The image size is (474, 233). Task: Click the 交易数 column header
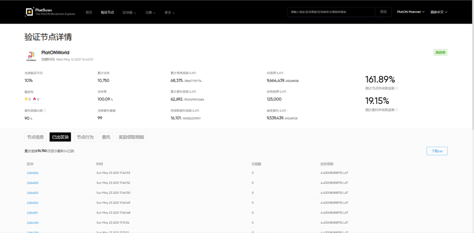point(256,164)
